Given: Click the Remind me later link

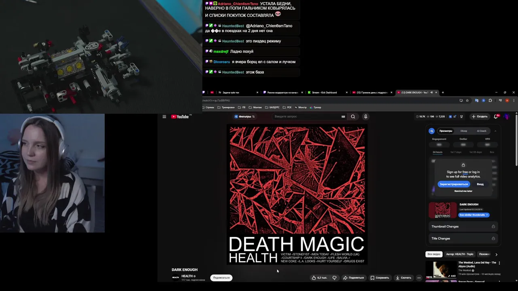Looking at the screenshot, I should (x=463, y=191).
